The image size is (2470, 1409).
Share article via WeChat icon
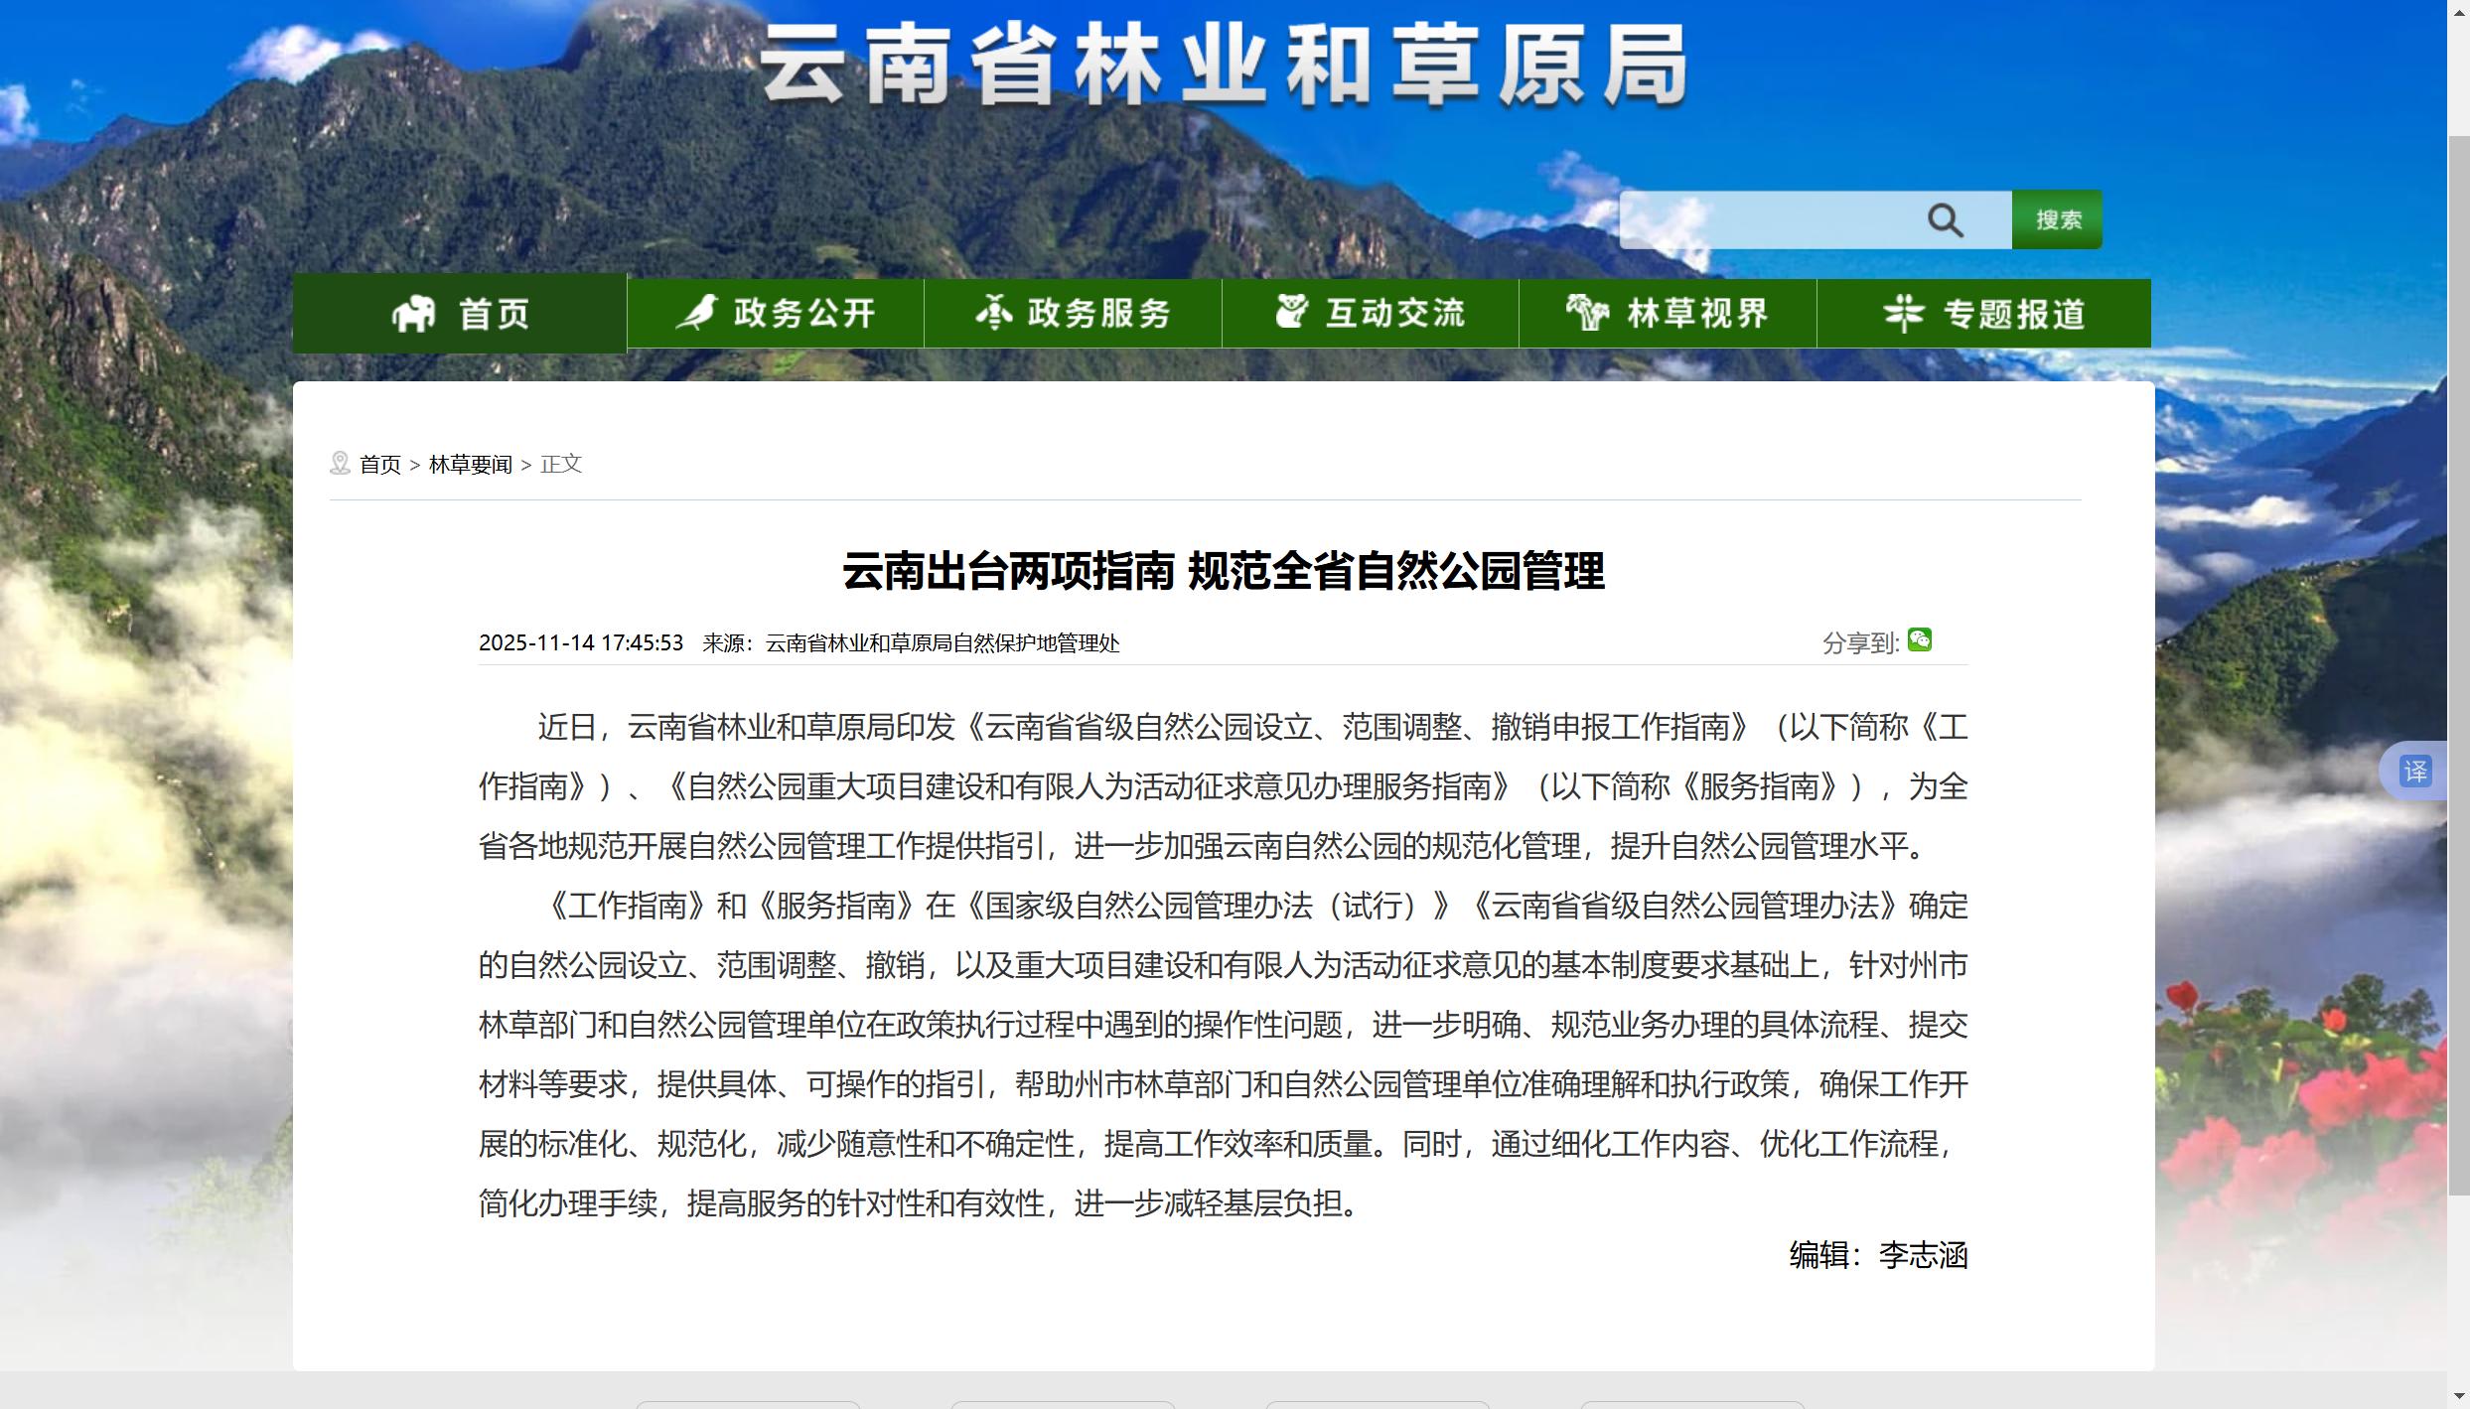point(1920,640)
